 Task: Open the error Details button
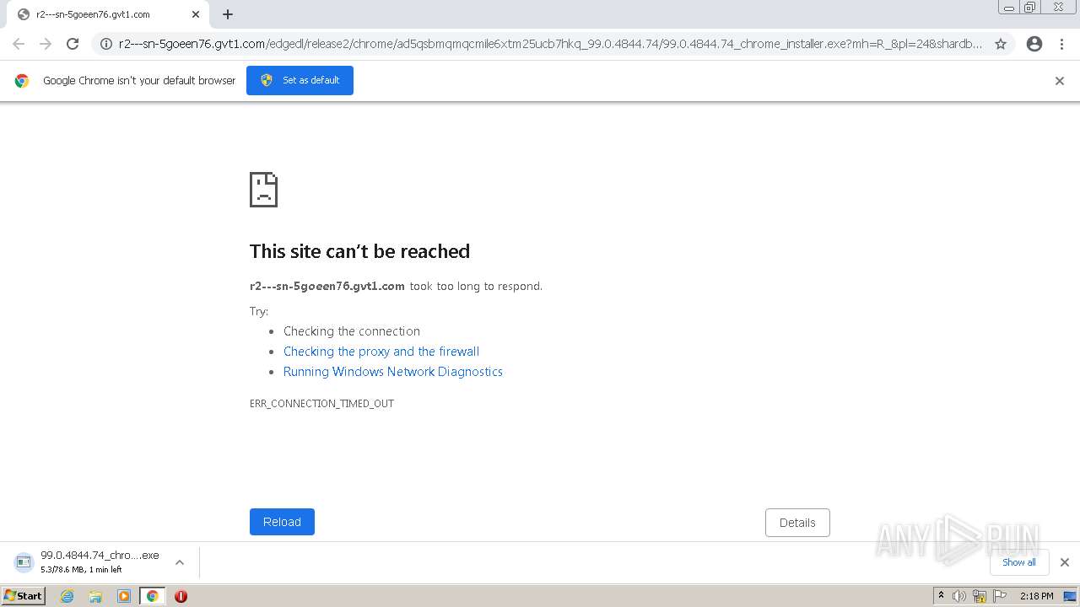tap(797, 523)
